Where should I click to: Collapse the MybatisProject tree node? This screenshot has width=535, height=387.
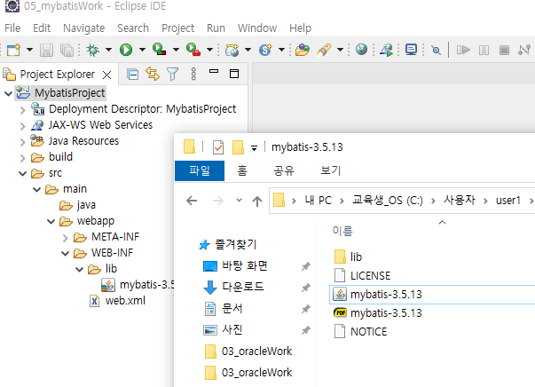point(8,93)
